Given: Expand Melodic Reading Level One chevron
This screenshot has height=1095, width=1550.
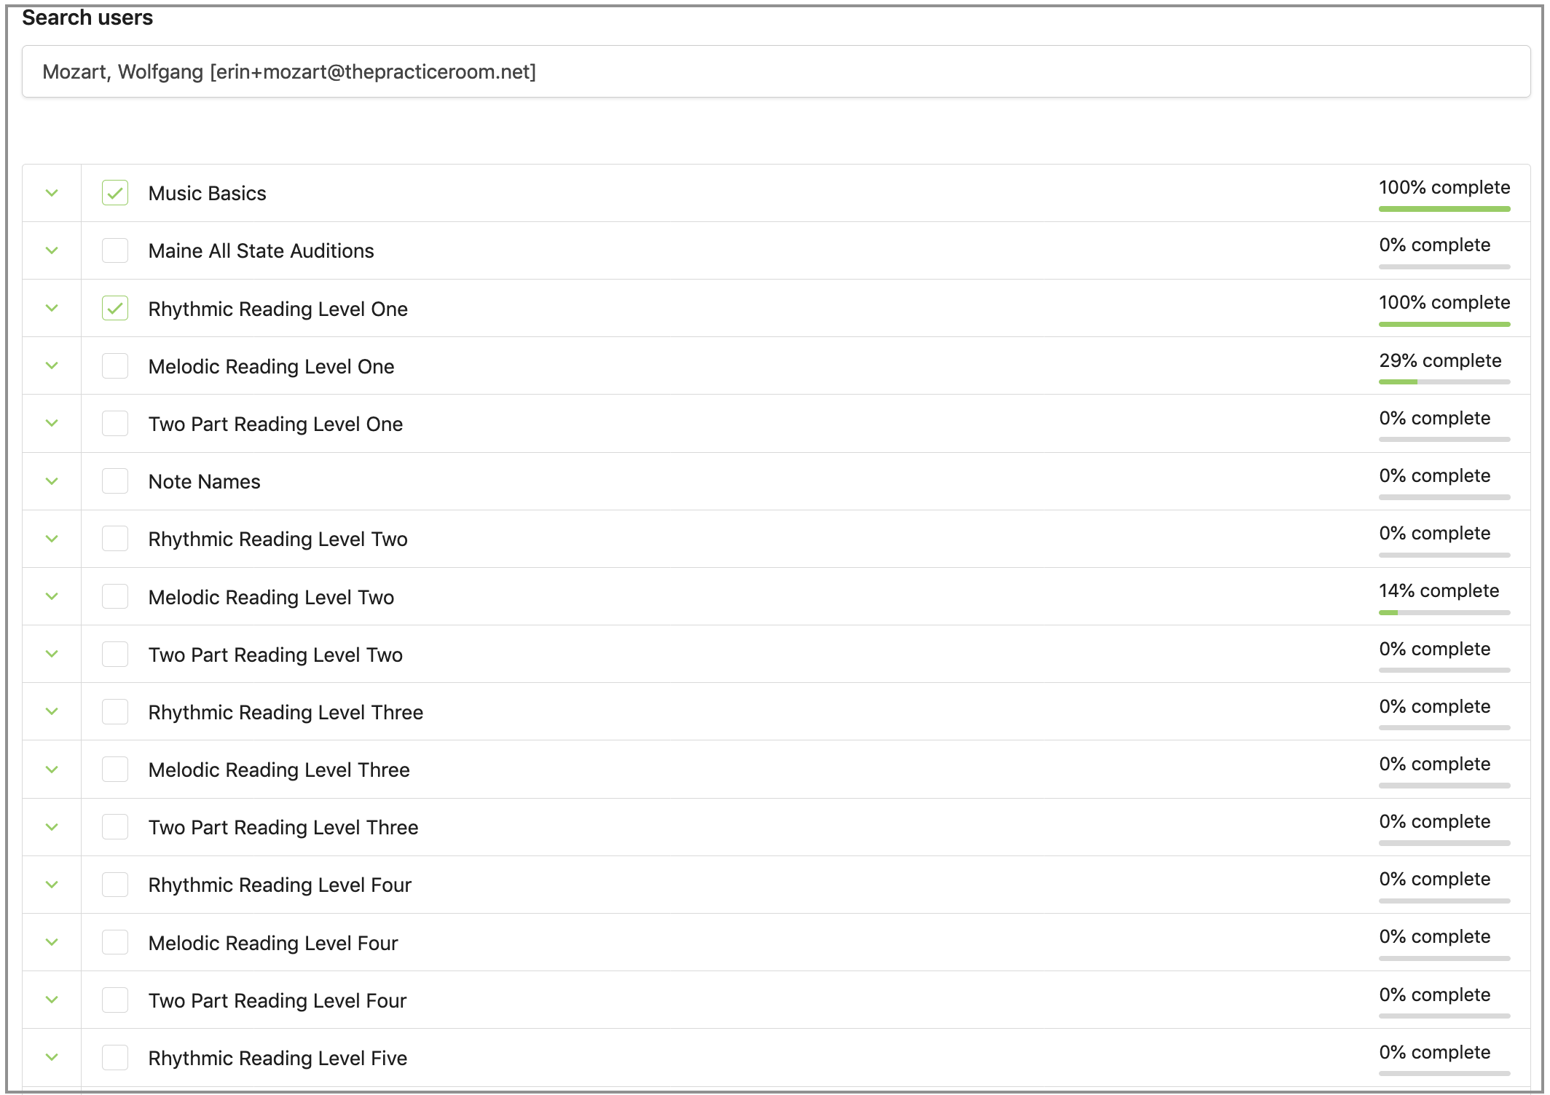Looking at the screenshot, I should (52, 365).
